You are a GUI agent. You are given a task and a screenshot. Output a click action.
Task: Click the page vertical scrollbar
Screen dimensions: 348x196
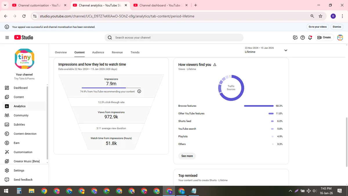[347, 142]
